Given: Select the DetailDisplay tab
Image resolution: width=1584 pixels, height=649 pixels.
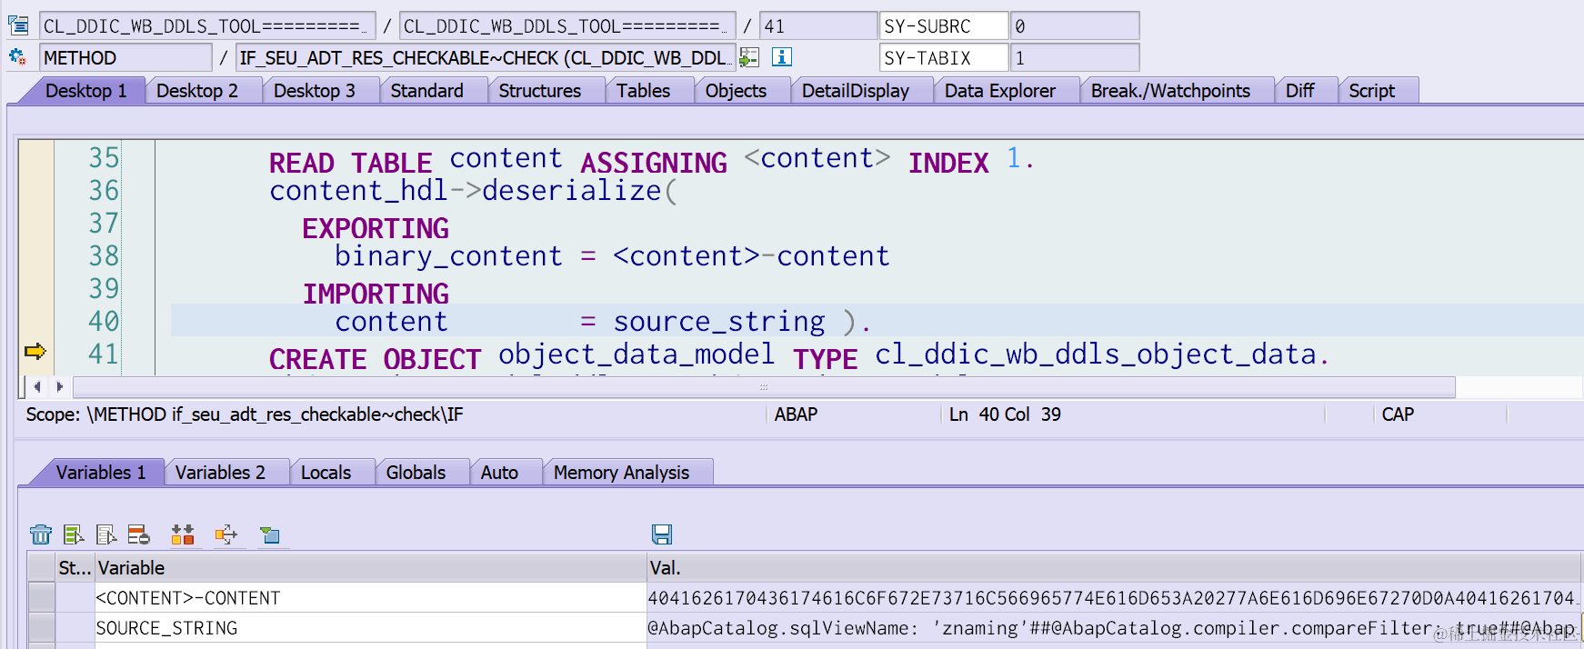Looking at the screenshot, I should 856,91.
